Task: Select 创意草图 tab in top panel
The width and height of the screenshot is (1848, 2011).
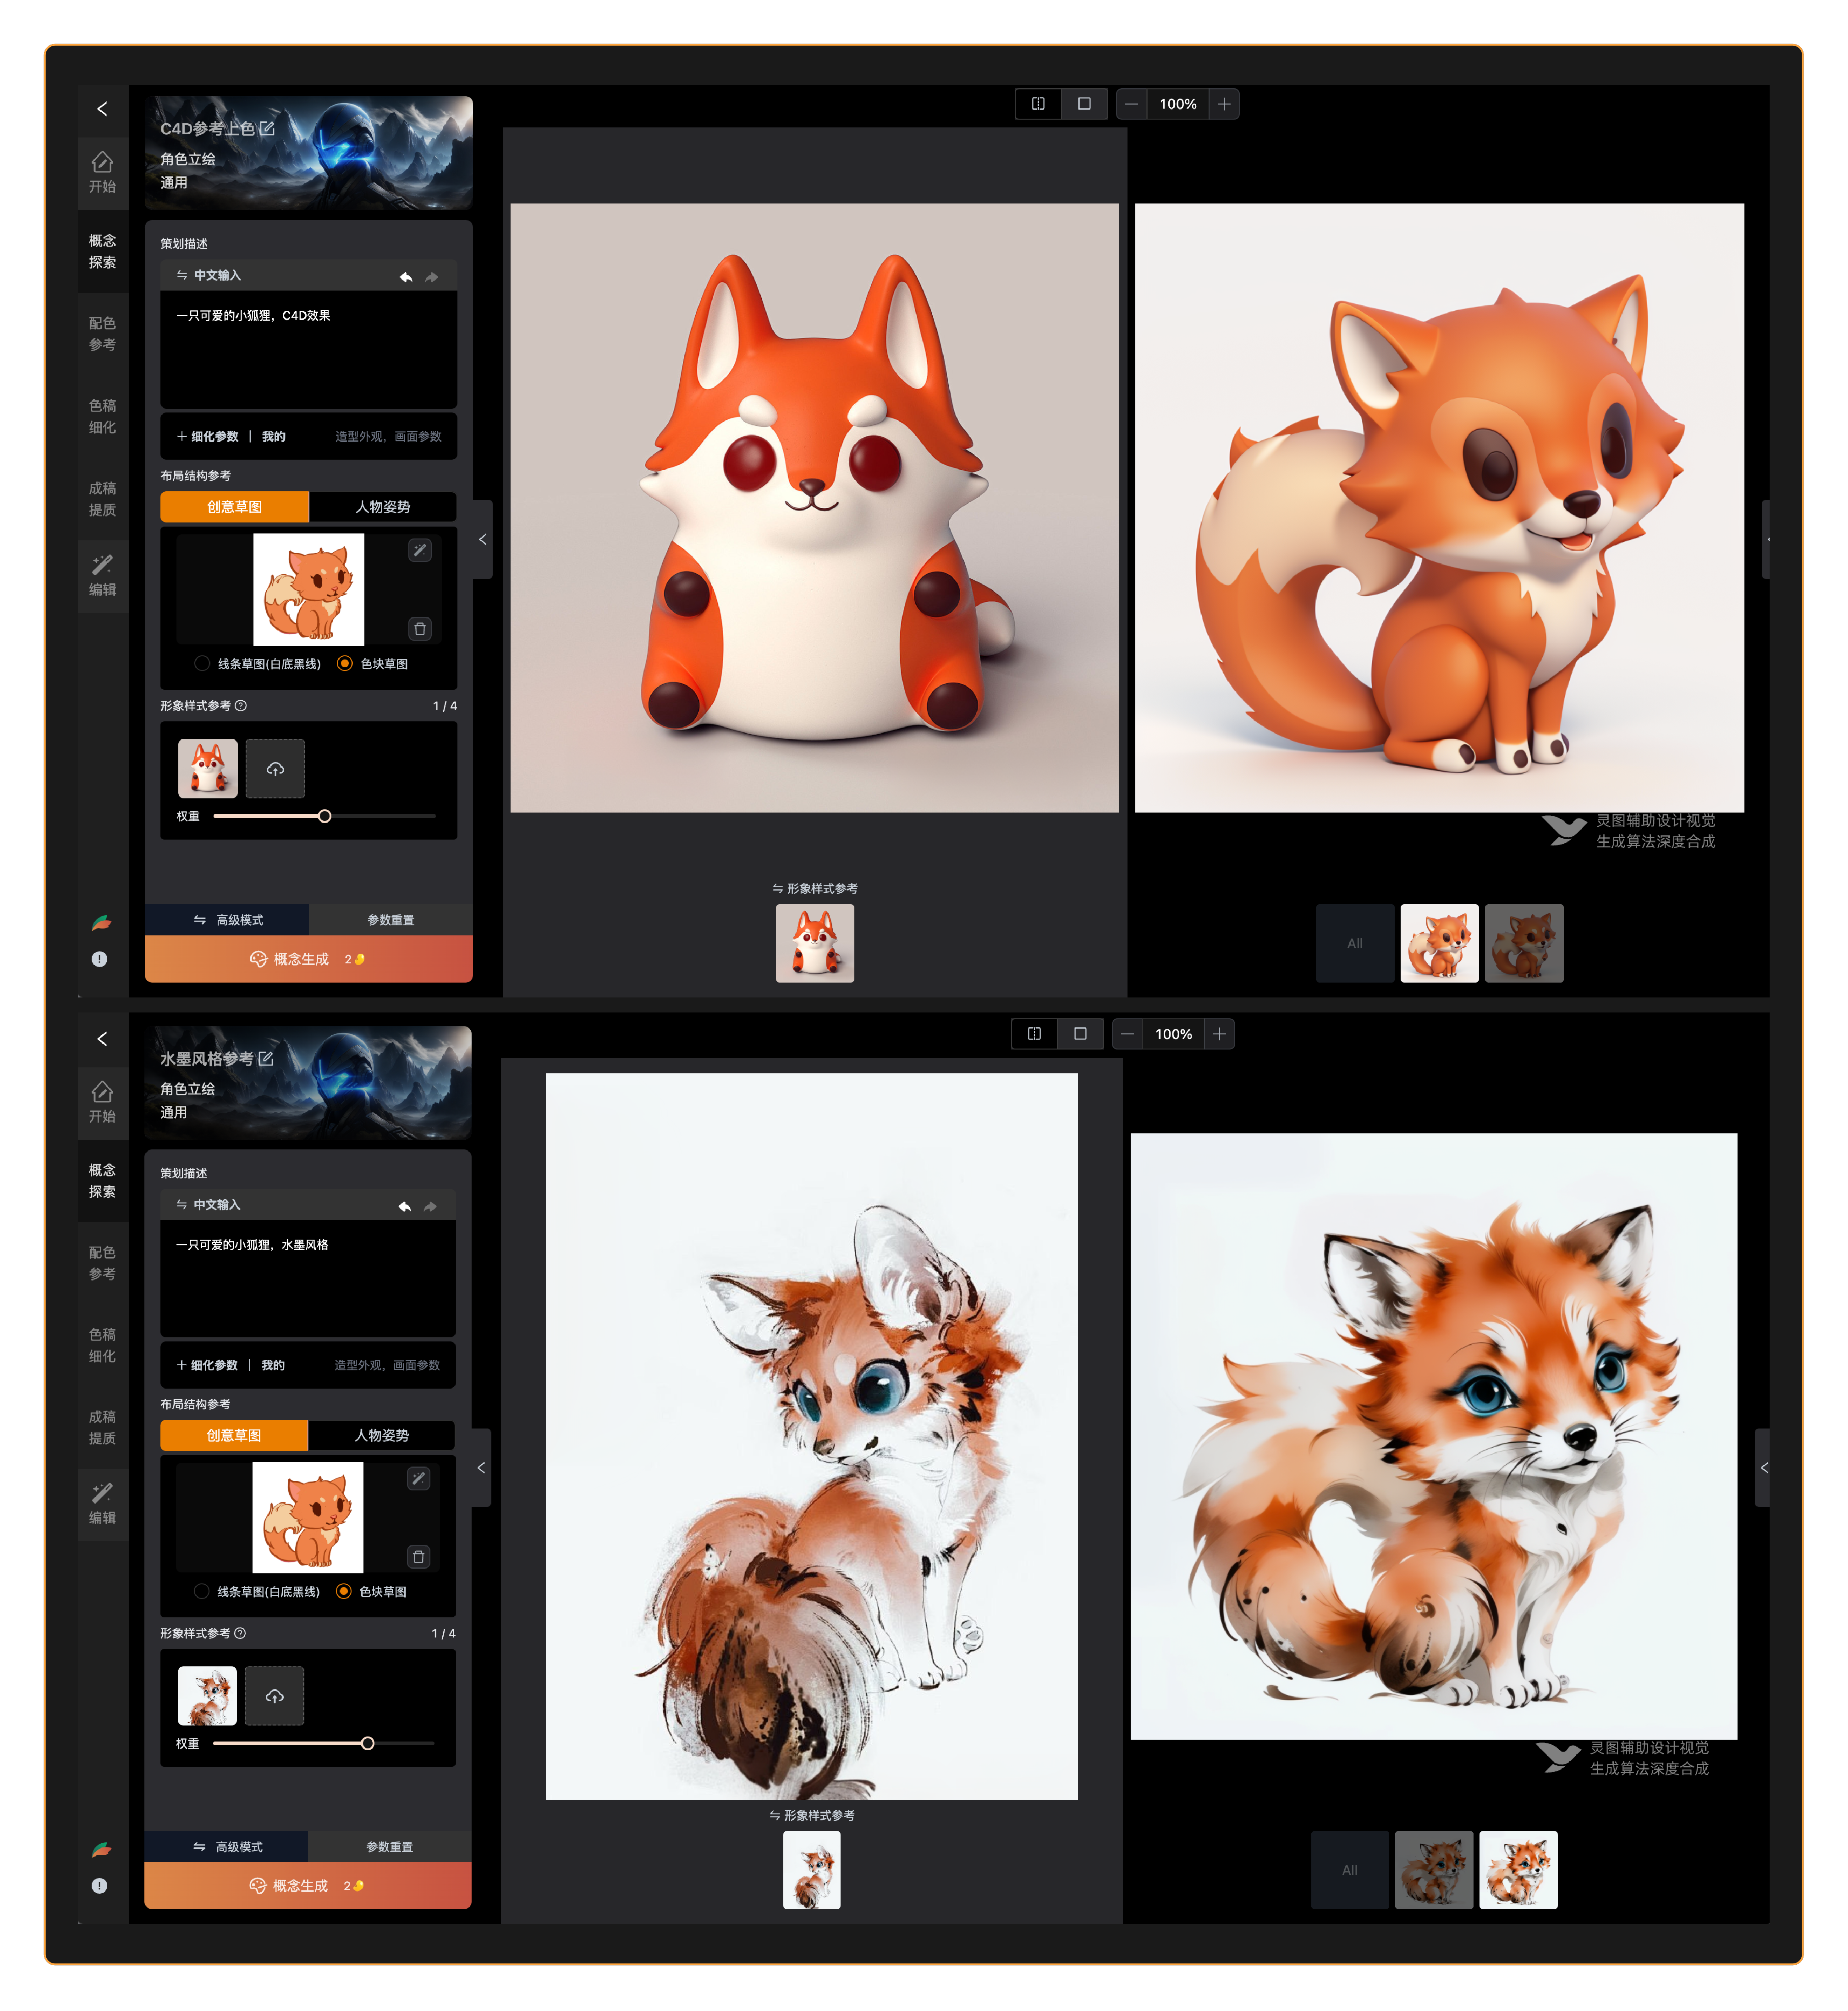Action: (x=235, y=507)
